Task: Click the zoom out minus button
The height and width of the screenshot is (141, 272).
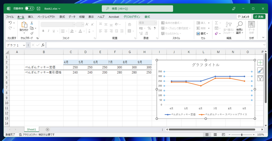Action: pyautogui.click(x=230, y=135)
